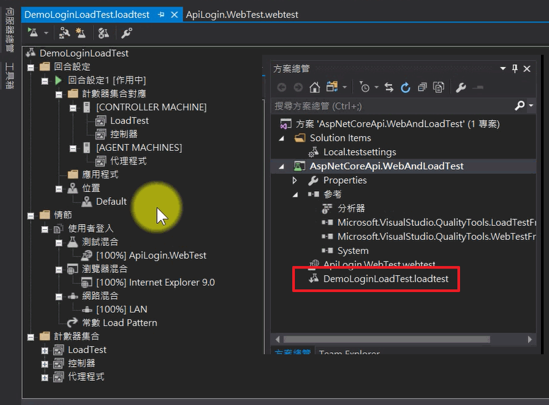This screenshot has width=549, height=405.
Task: Click the add run settings toolbar icon
Action: (80, 33)
